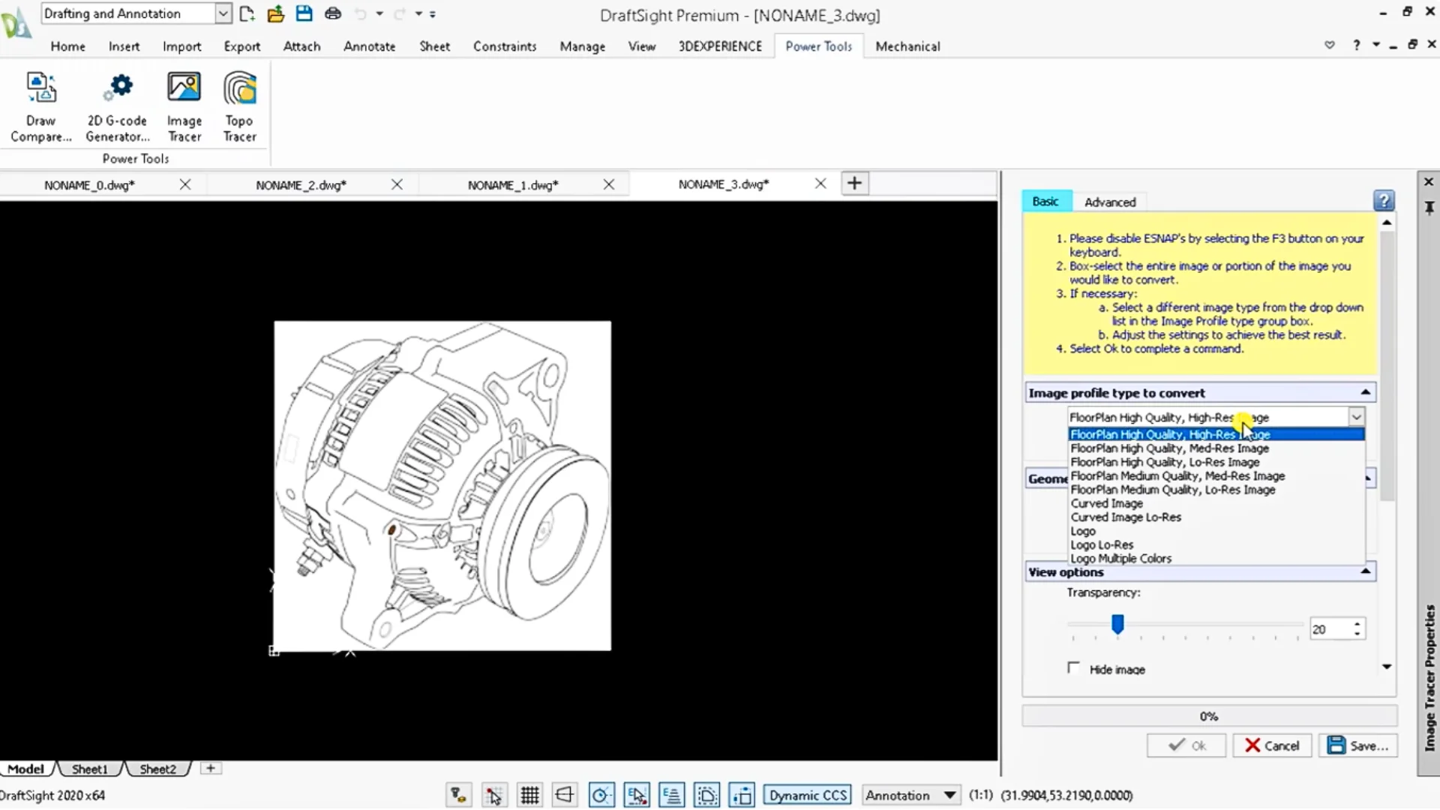Viewport: 1440px width, 810px height.
Task: Click the Save icon in quick access toolbar
Action: point(304,13)
